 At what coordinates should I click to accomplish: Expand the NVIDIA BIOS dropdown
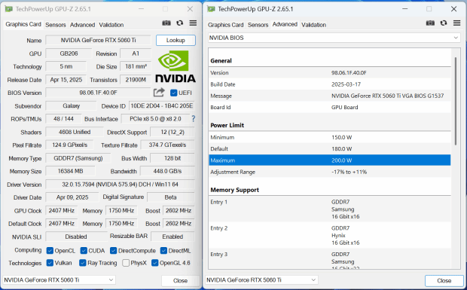[334, 38]
